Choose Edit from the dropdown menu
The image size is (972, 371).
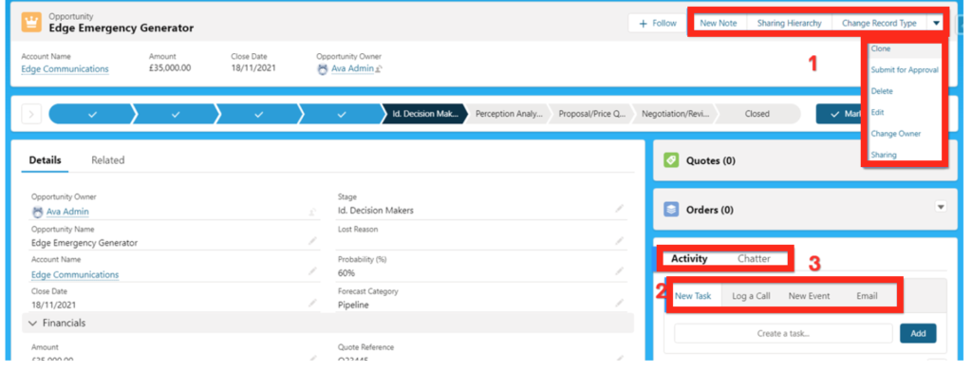(x=877, y=112)
